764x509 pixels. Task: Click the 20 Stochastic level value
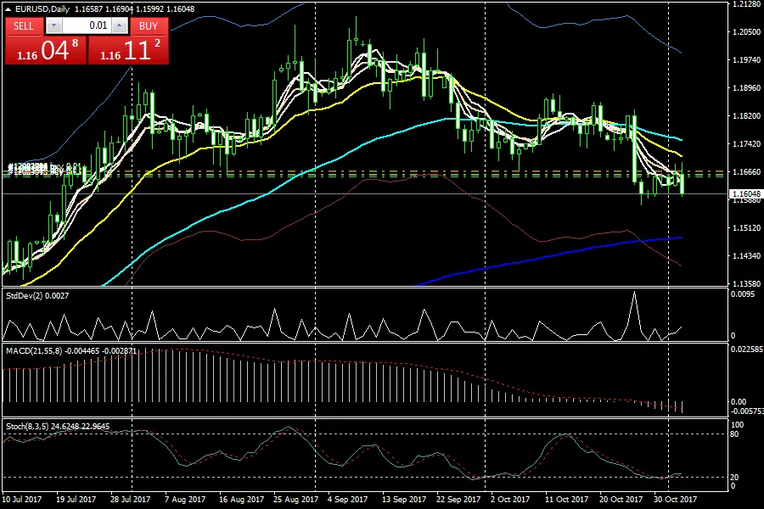pos(734,478)
